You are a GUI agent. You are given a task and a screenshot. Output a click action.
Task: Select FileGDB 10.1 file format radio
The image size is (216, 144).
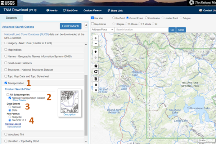[x=10, y=120]
